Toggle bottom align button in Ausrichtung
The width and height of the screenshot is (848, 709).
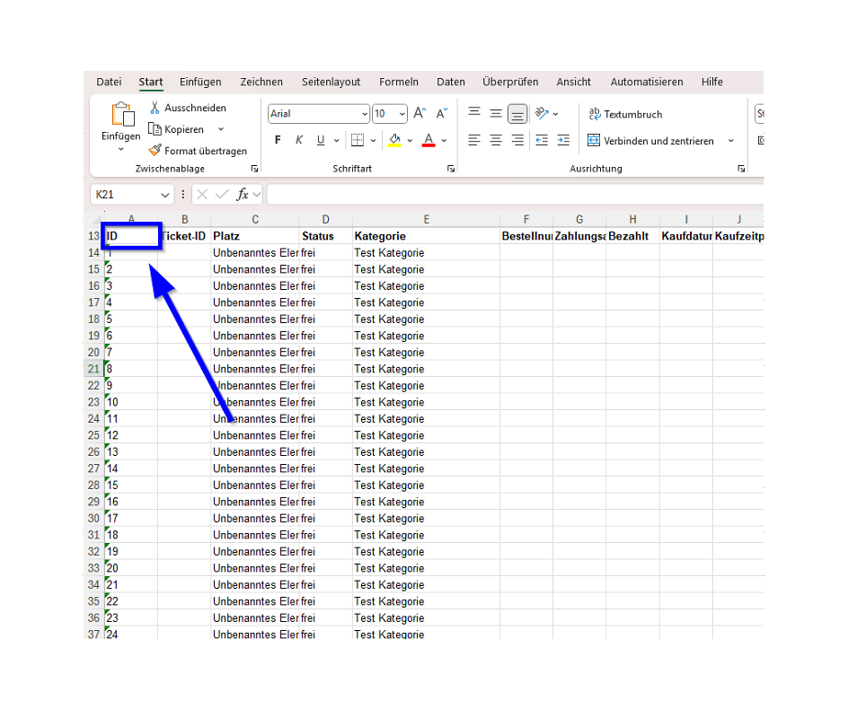point(517,114)
